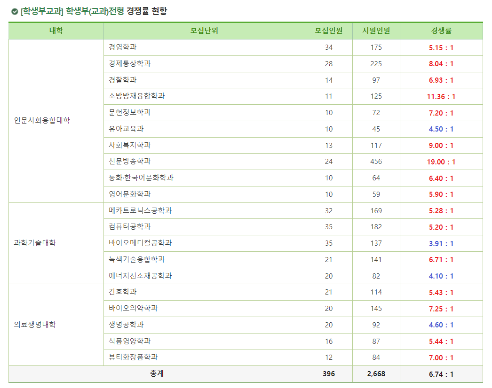Select the 총계 totals row
The width and height of the screenshot is (492, 388).
click(x=155, y=374)
